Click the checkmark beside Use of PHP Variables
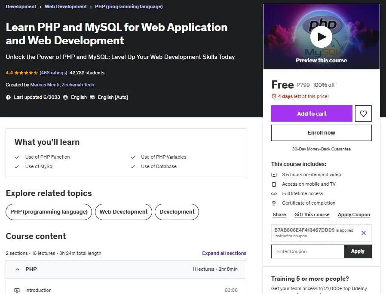386x294 pixels. tap(133, 157)
